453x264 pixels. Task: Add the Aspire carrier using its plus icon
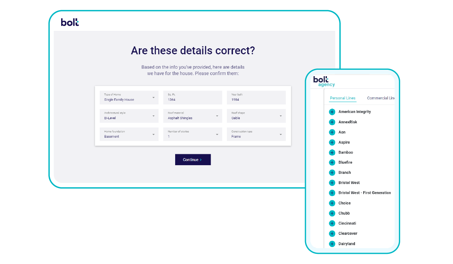[x=332, y=142]
